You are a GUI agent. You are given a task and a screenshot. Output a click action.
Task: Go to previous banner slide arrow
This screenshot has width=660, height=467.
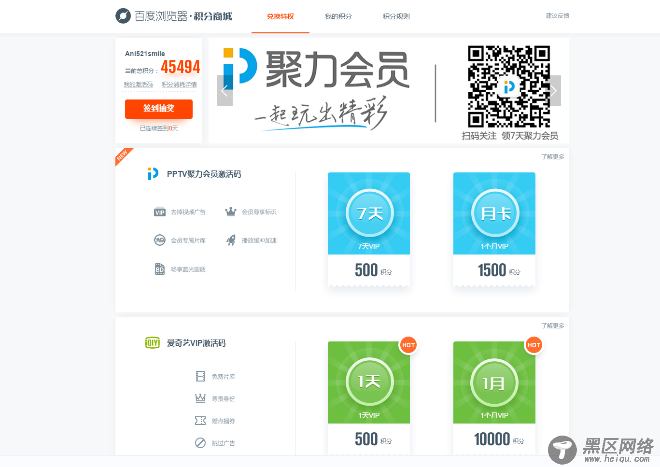(225, 91)
